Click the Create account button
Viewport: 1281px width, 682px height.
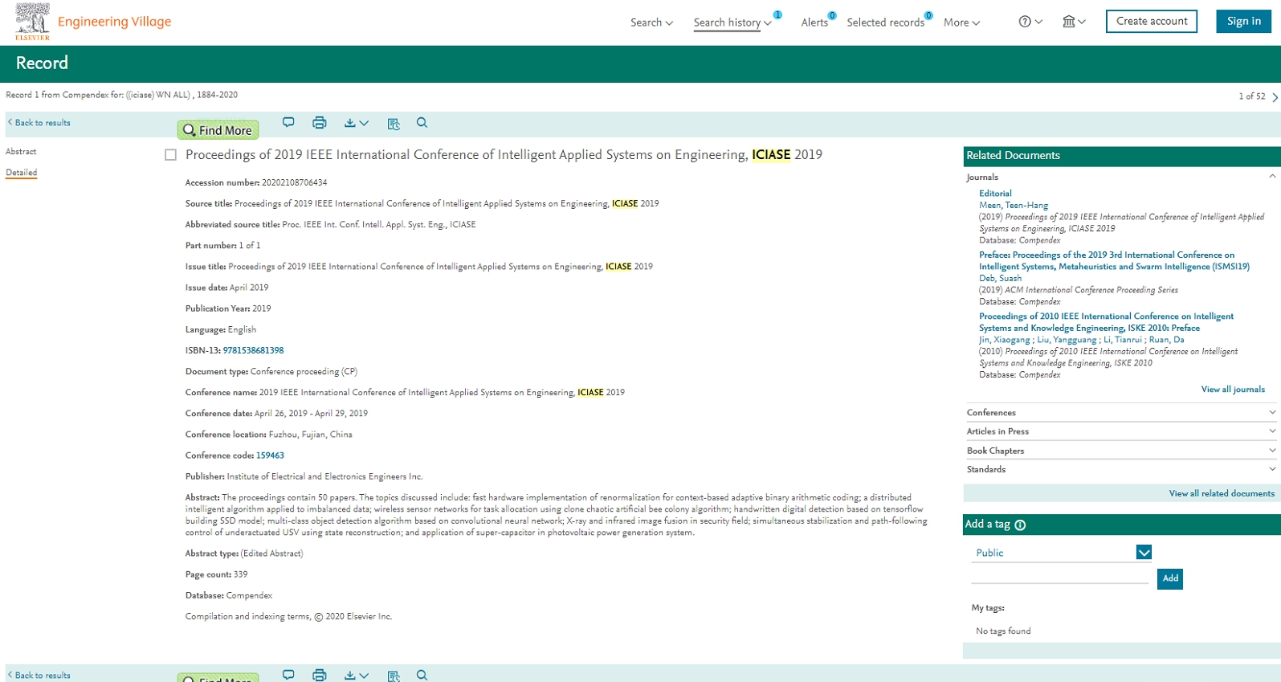pyautogui.click(x=1151, y=22)
